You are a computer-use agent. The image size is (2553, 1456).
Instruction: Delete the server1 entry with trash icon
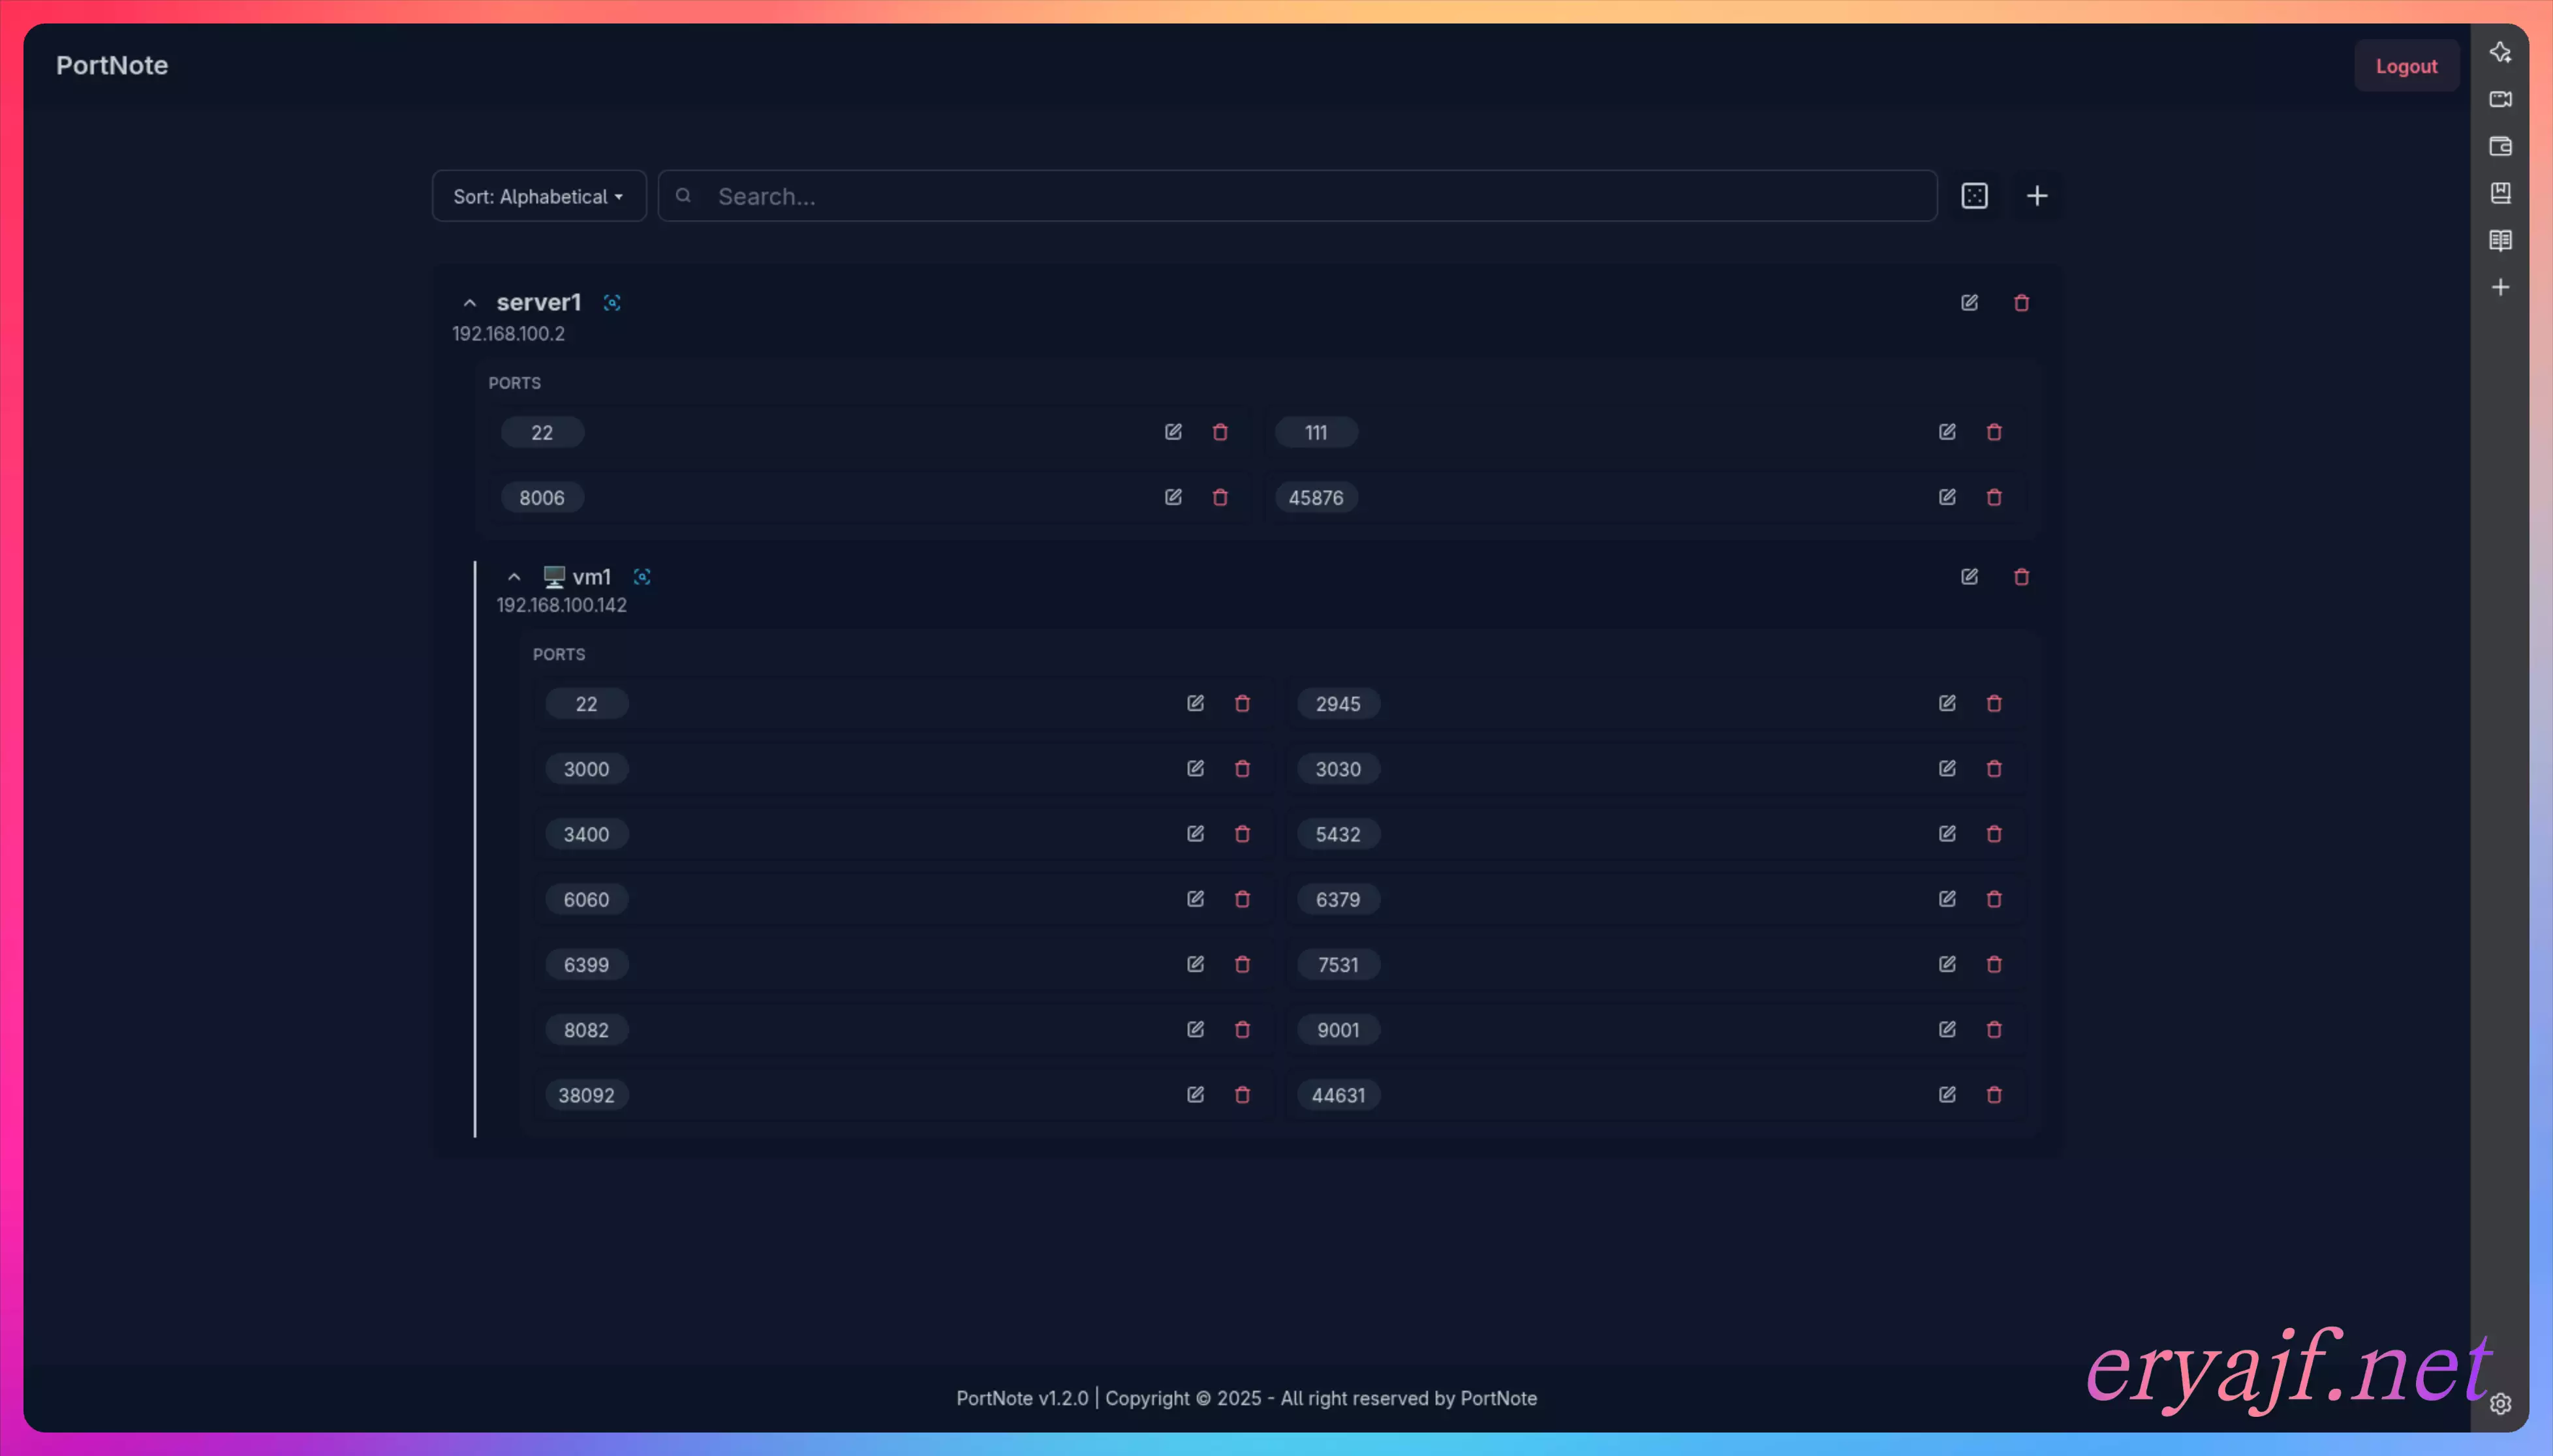click(x=2020, y=302)
